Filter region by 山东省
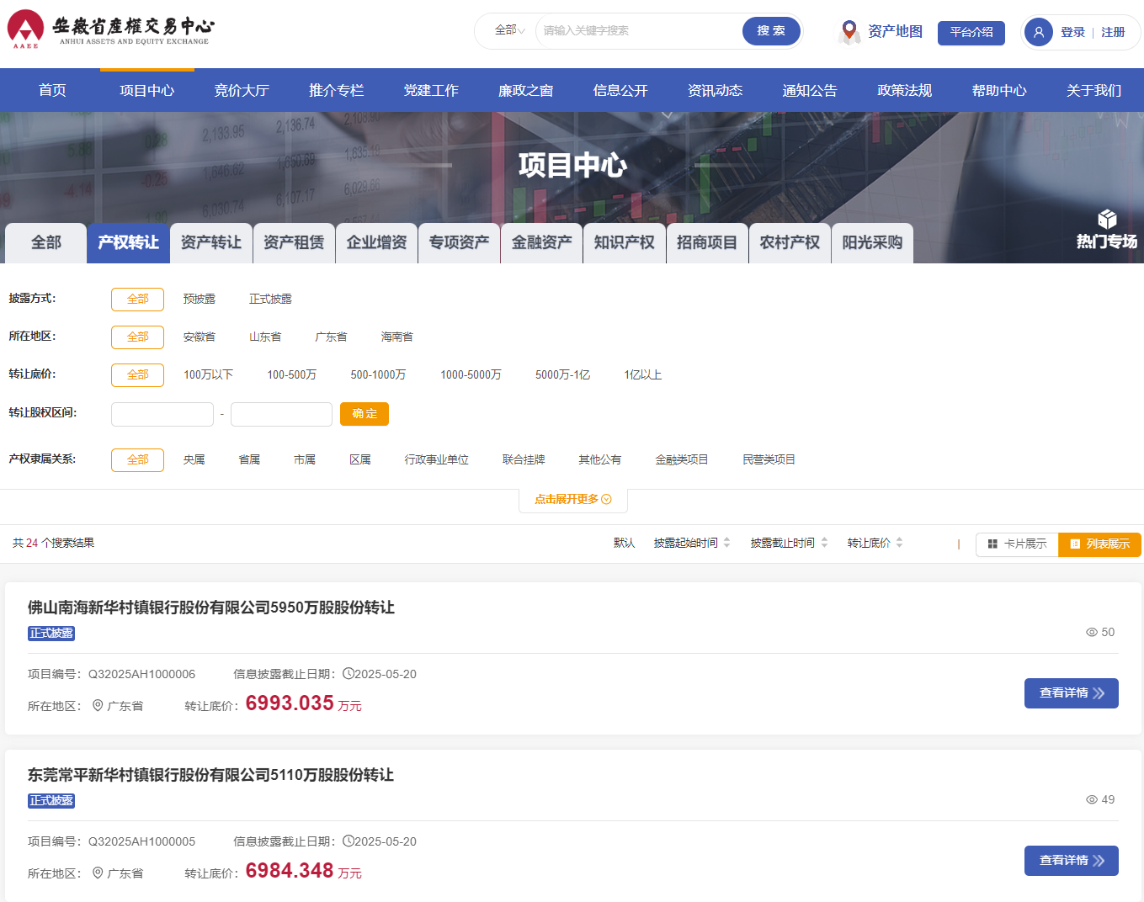The image size is (1144, 902). [x=265, y=337]
